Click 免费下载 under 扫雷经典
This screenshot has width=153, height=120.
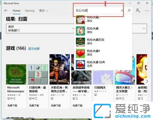pos(34,106)
